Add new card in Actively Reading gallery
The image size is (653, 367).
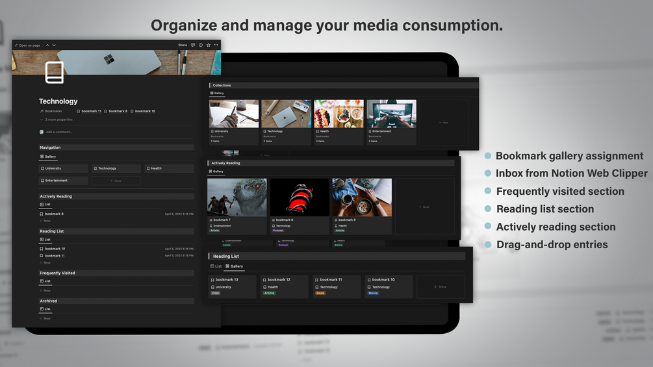[x=424, y=207]
